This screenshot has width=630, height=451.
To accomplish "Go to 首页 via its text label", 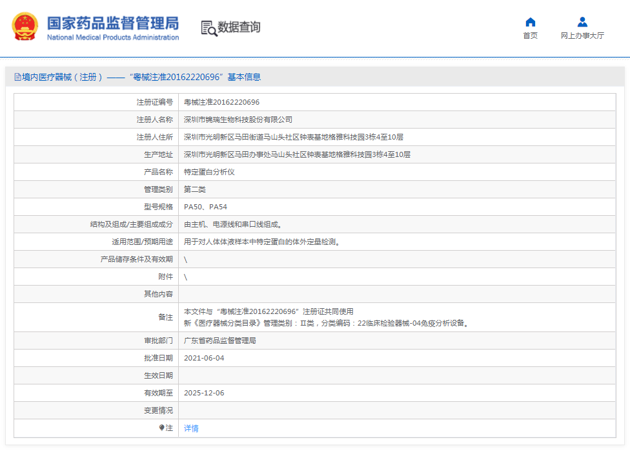I will coord(530,36).
